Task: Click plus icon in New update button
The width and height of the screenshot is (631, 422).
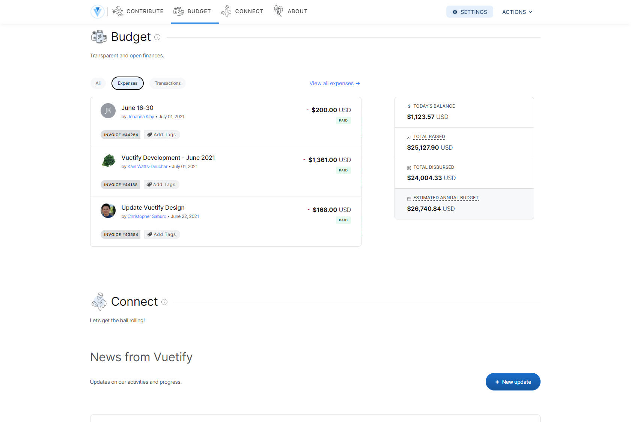Action: pos(497,382)
